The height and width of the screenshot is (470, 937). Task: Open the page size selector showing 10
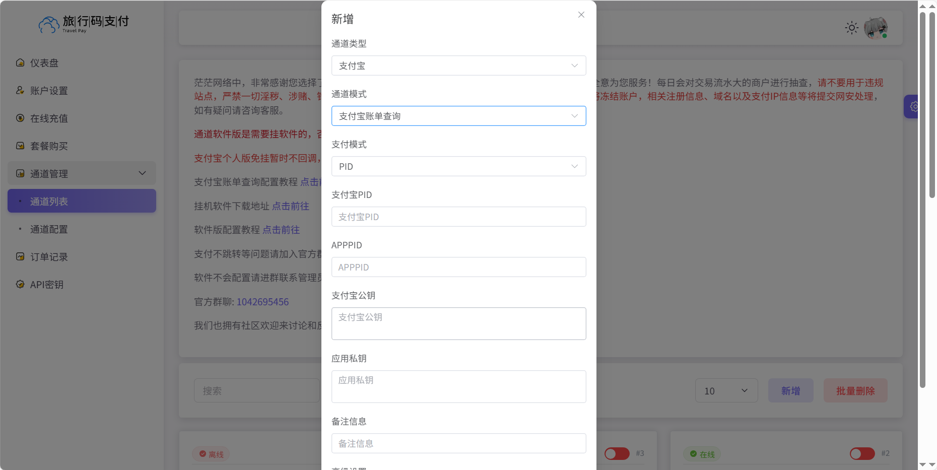(726, 390)
